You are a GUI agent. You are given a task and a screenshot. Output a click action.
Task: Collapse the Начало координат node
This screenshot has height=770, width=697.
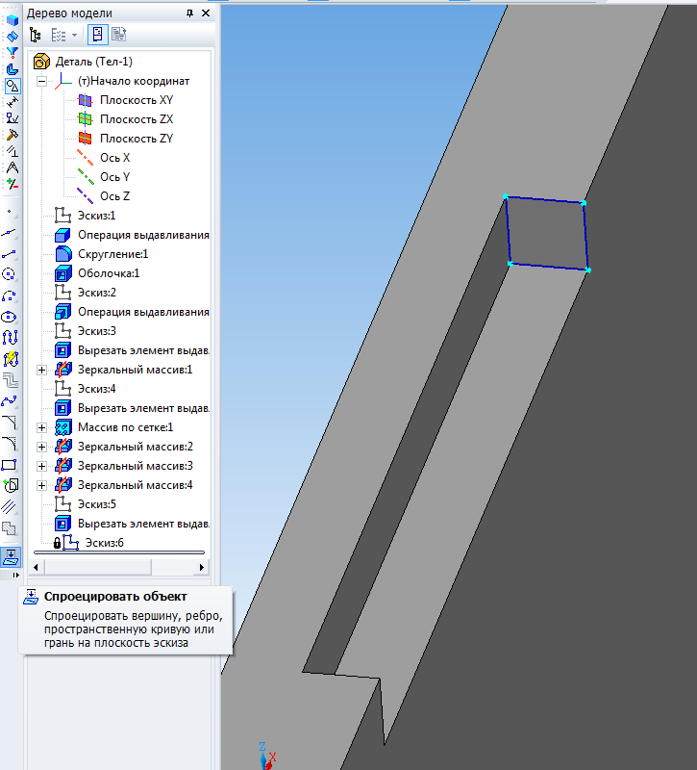point(41,81)
